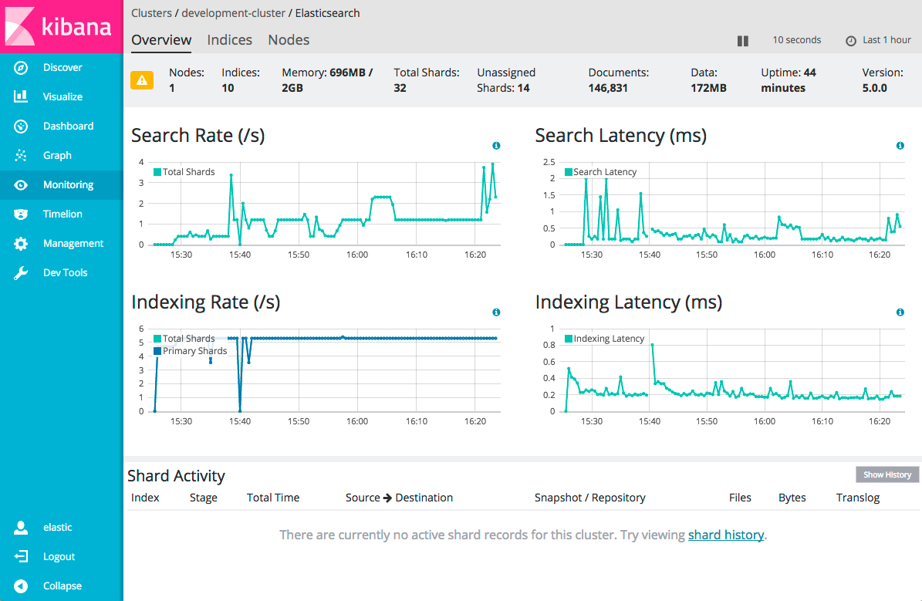922x601 pixels.
Task: Click the Timelion icon in sidebar
Action: click(x=21, y=214)
